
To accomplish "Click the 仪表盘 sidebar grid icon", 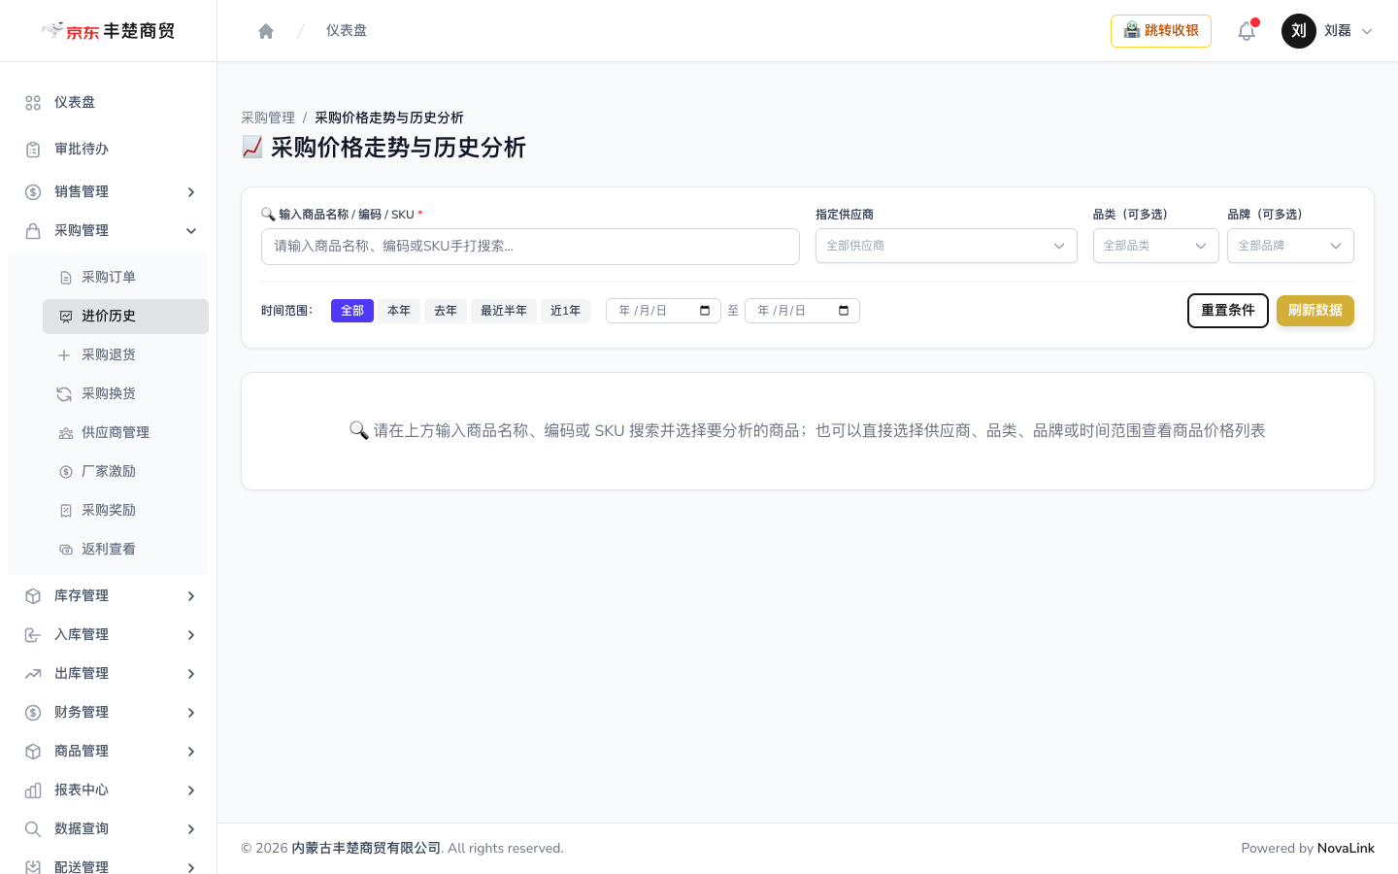I will pyautogui.click(x=33, y=103).
